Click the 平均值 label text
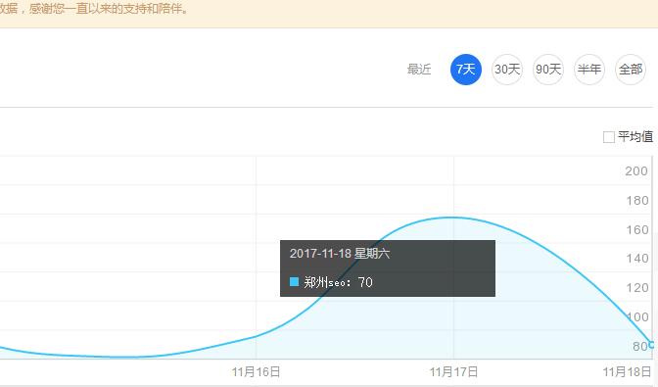The image size is (658, 387). (x=635, y=136)
